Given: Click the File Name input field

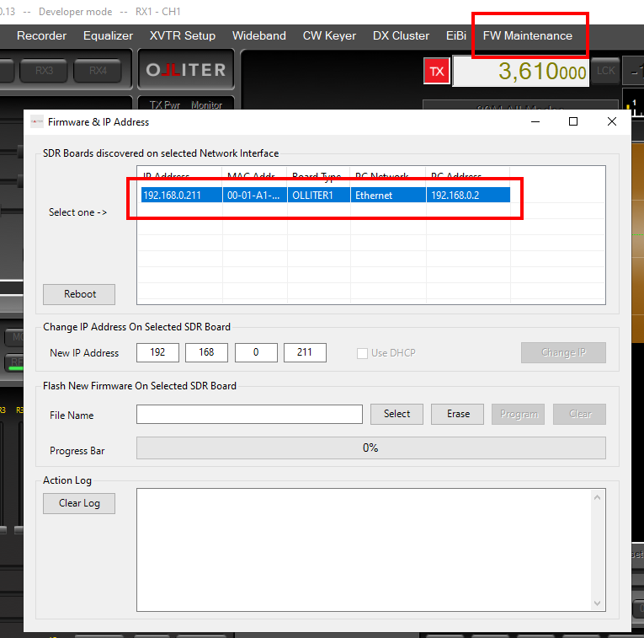Looking at the screenshot, I should 249,414.
